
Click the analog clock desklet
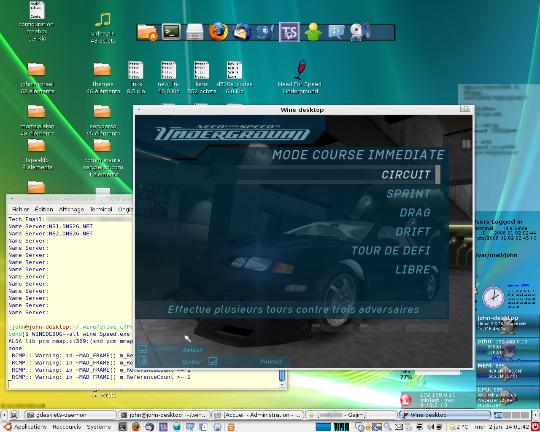(493, 298)
